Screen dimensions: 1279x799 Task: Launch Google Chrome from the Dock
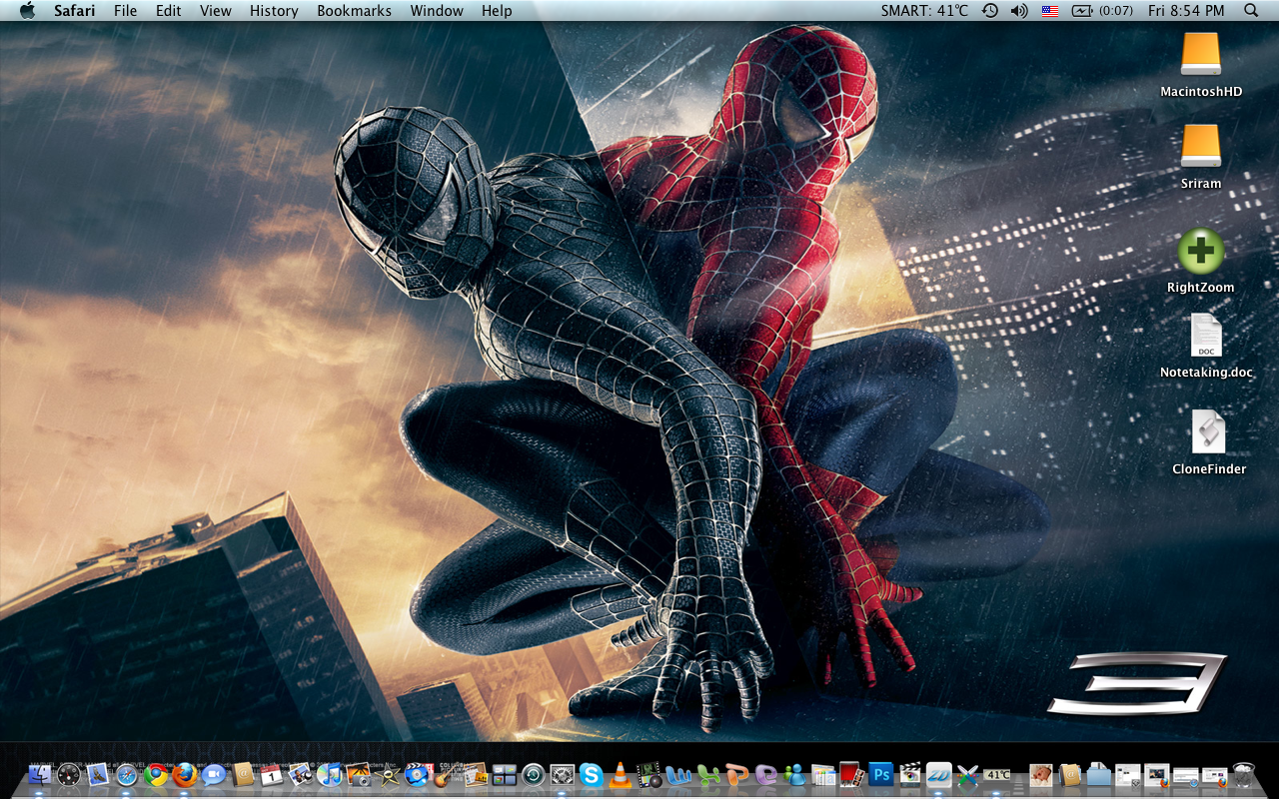click(155, 774)
